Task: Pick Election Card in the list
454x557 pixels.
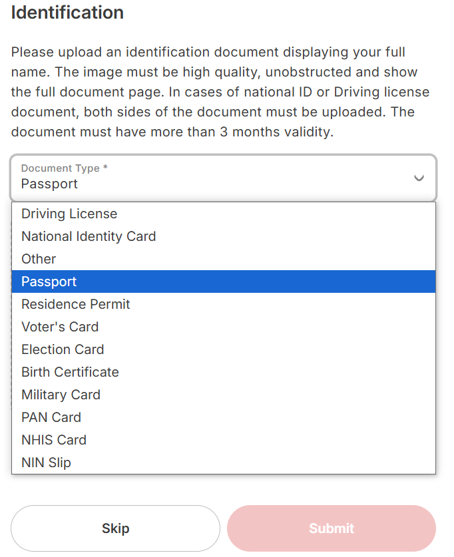Action: [63, 349]
